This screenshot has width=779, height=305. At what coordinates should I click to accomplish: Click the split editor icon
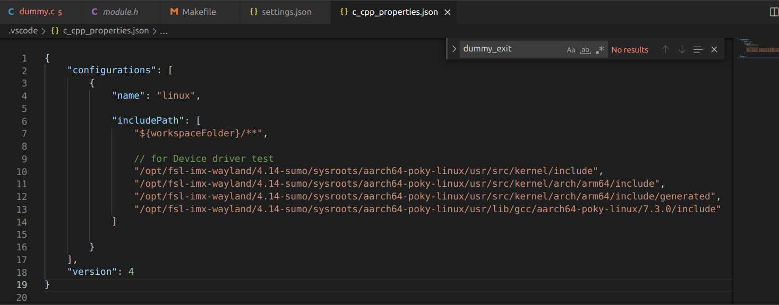774,12
